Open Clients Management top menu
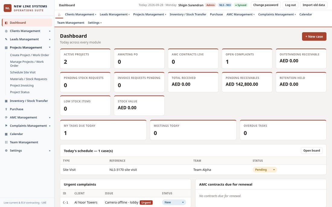This screenshot has width=332, height=207. click(81, 14)
